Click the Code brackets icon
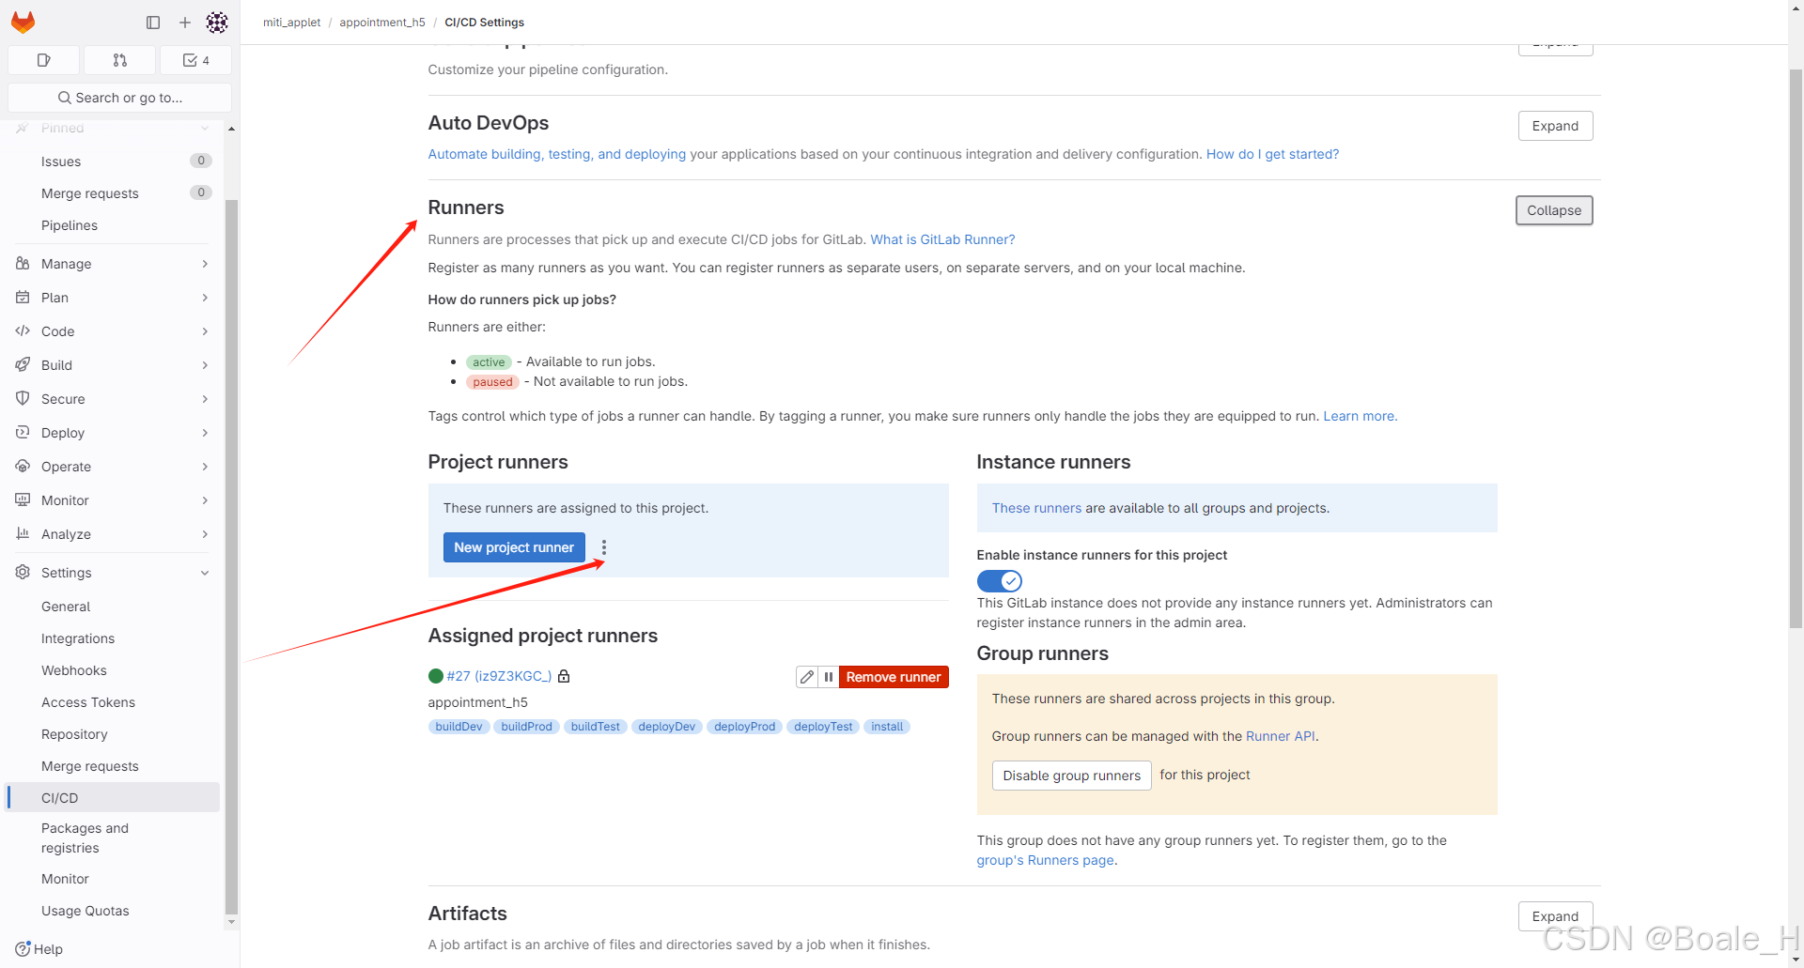Screen dimensions: 1804x968 (x=23, y=330)
